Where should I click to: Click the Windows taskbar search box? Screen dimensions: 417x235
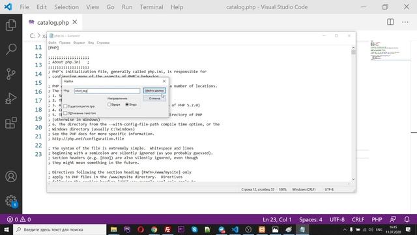click(60, 229)
